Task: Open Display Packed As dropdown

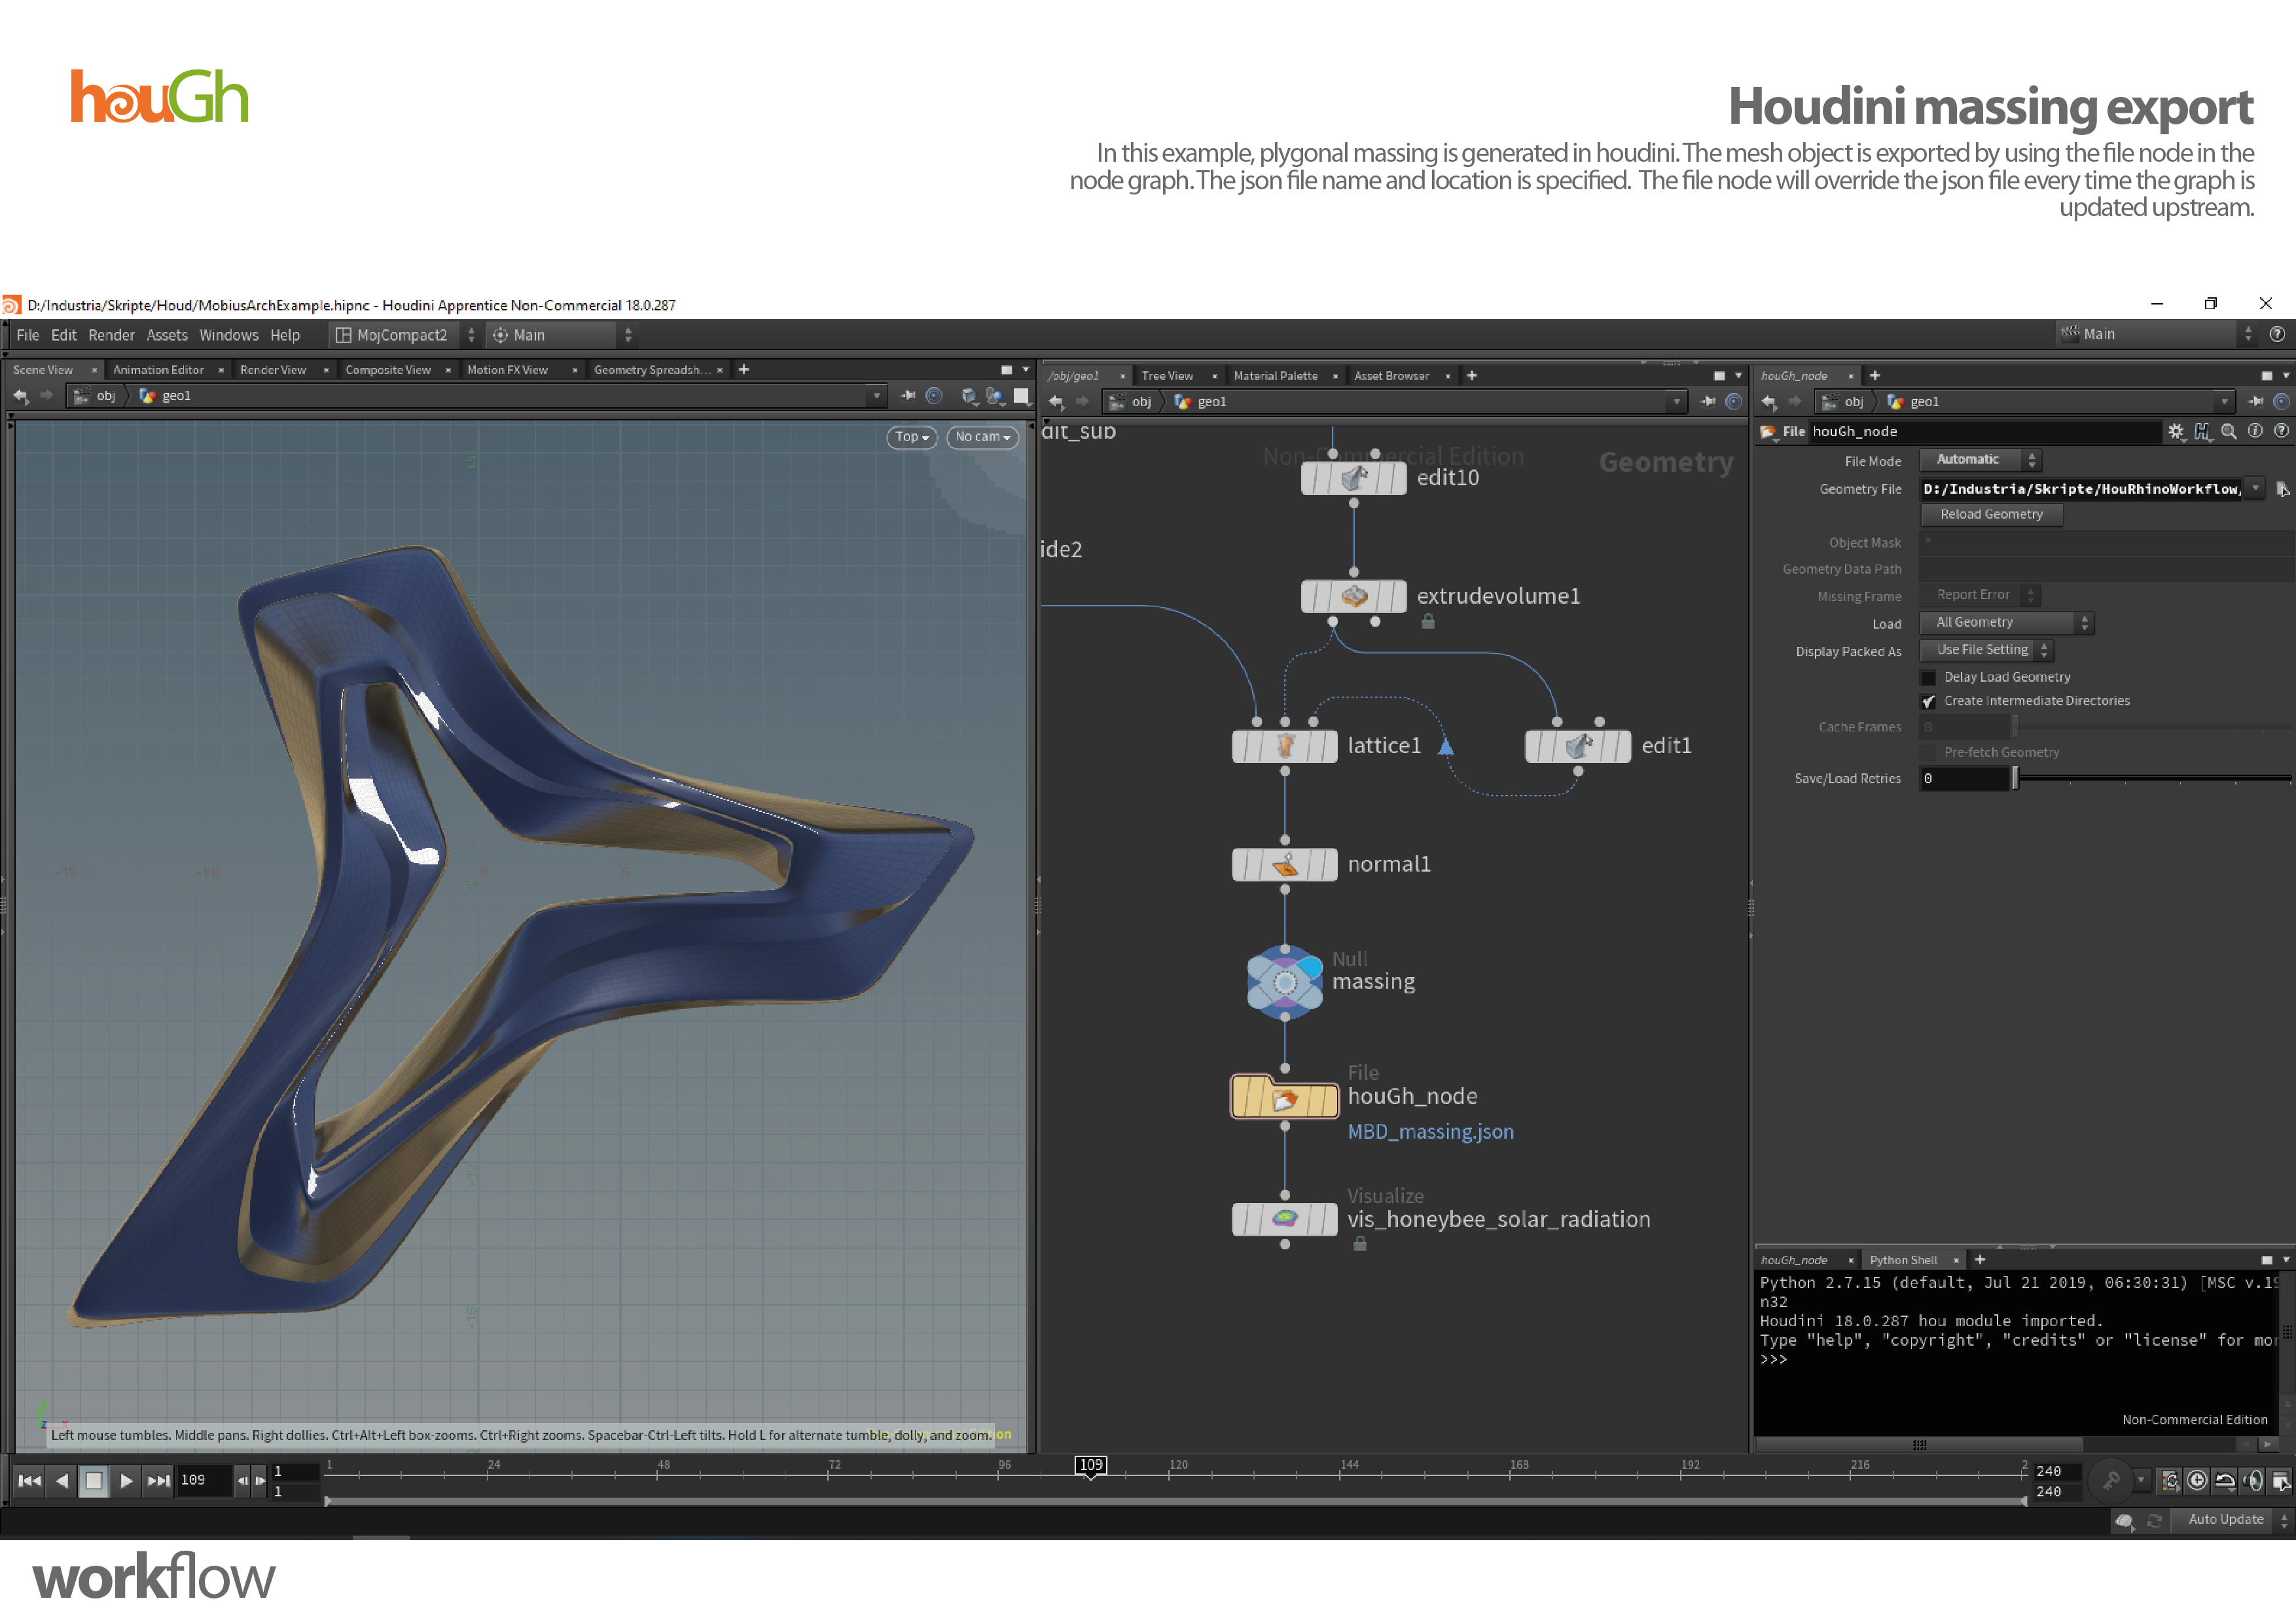Action: pos(1987,650)
